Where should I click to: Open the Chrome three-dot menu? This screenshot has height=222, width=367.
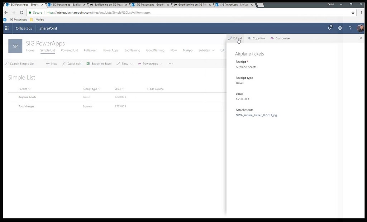[x=361, y=13]
